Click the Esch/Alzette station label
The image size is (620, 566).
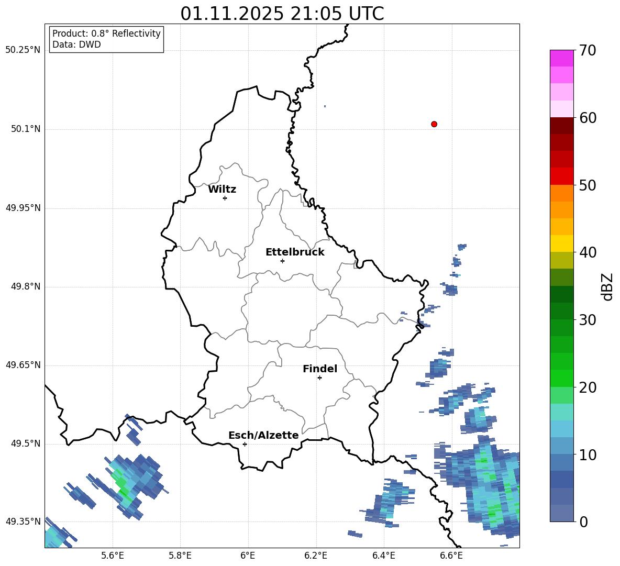click(263, 435)
